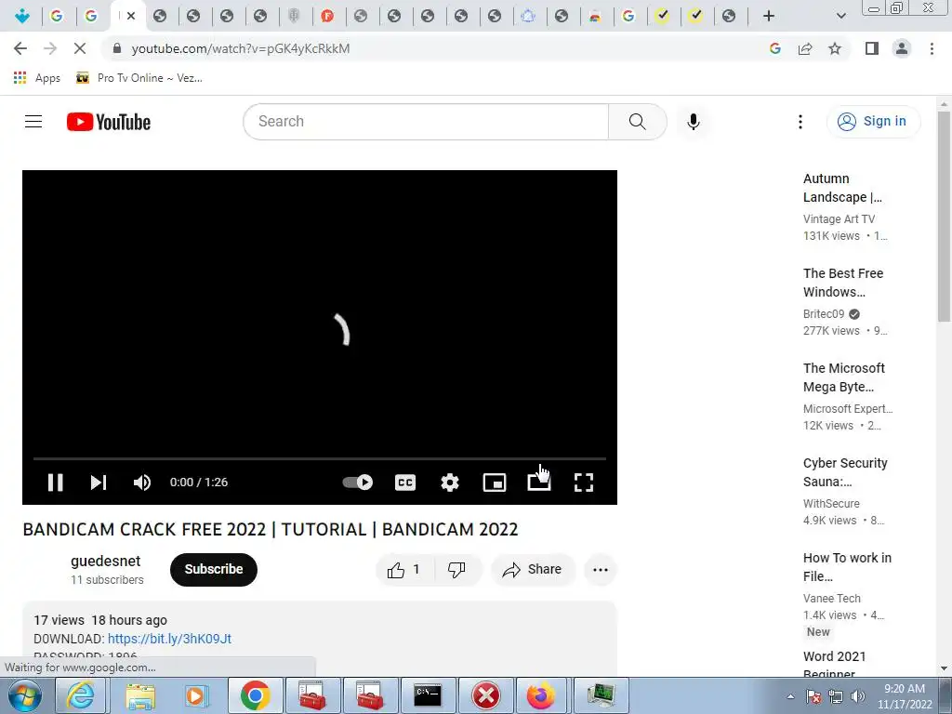This screenshot has height=714, width=952.
Task: Open Firefox from the taskbar
Action: pyautogui.click(x=541, y=695)
